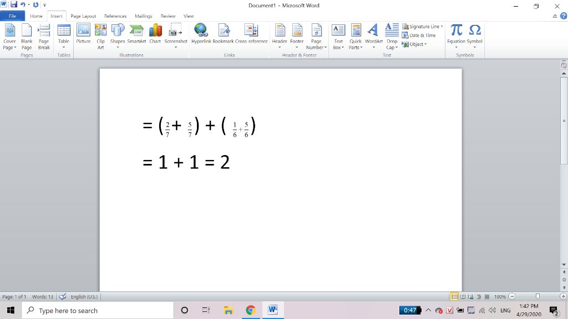The height and width of the screenshot is (319, 568).
Task: Insert a Hyperlink
Action: [x=201, y=34]
